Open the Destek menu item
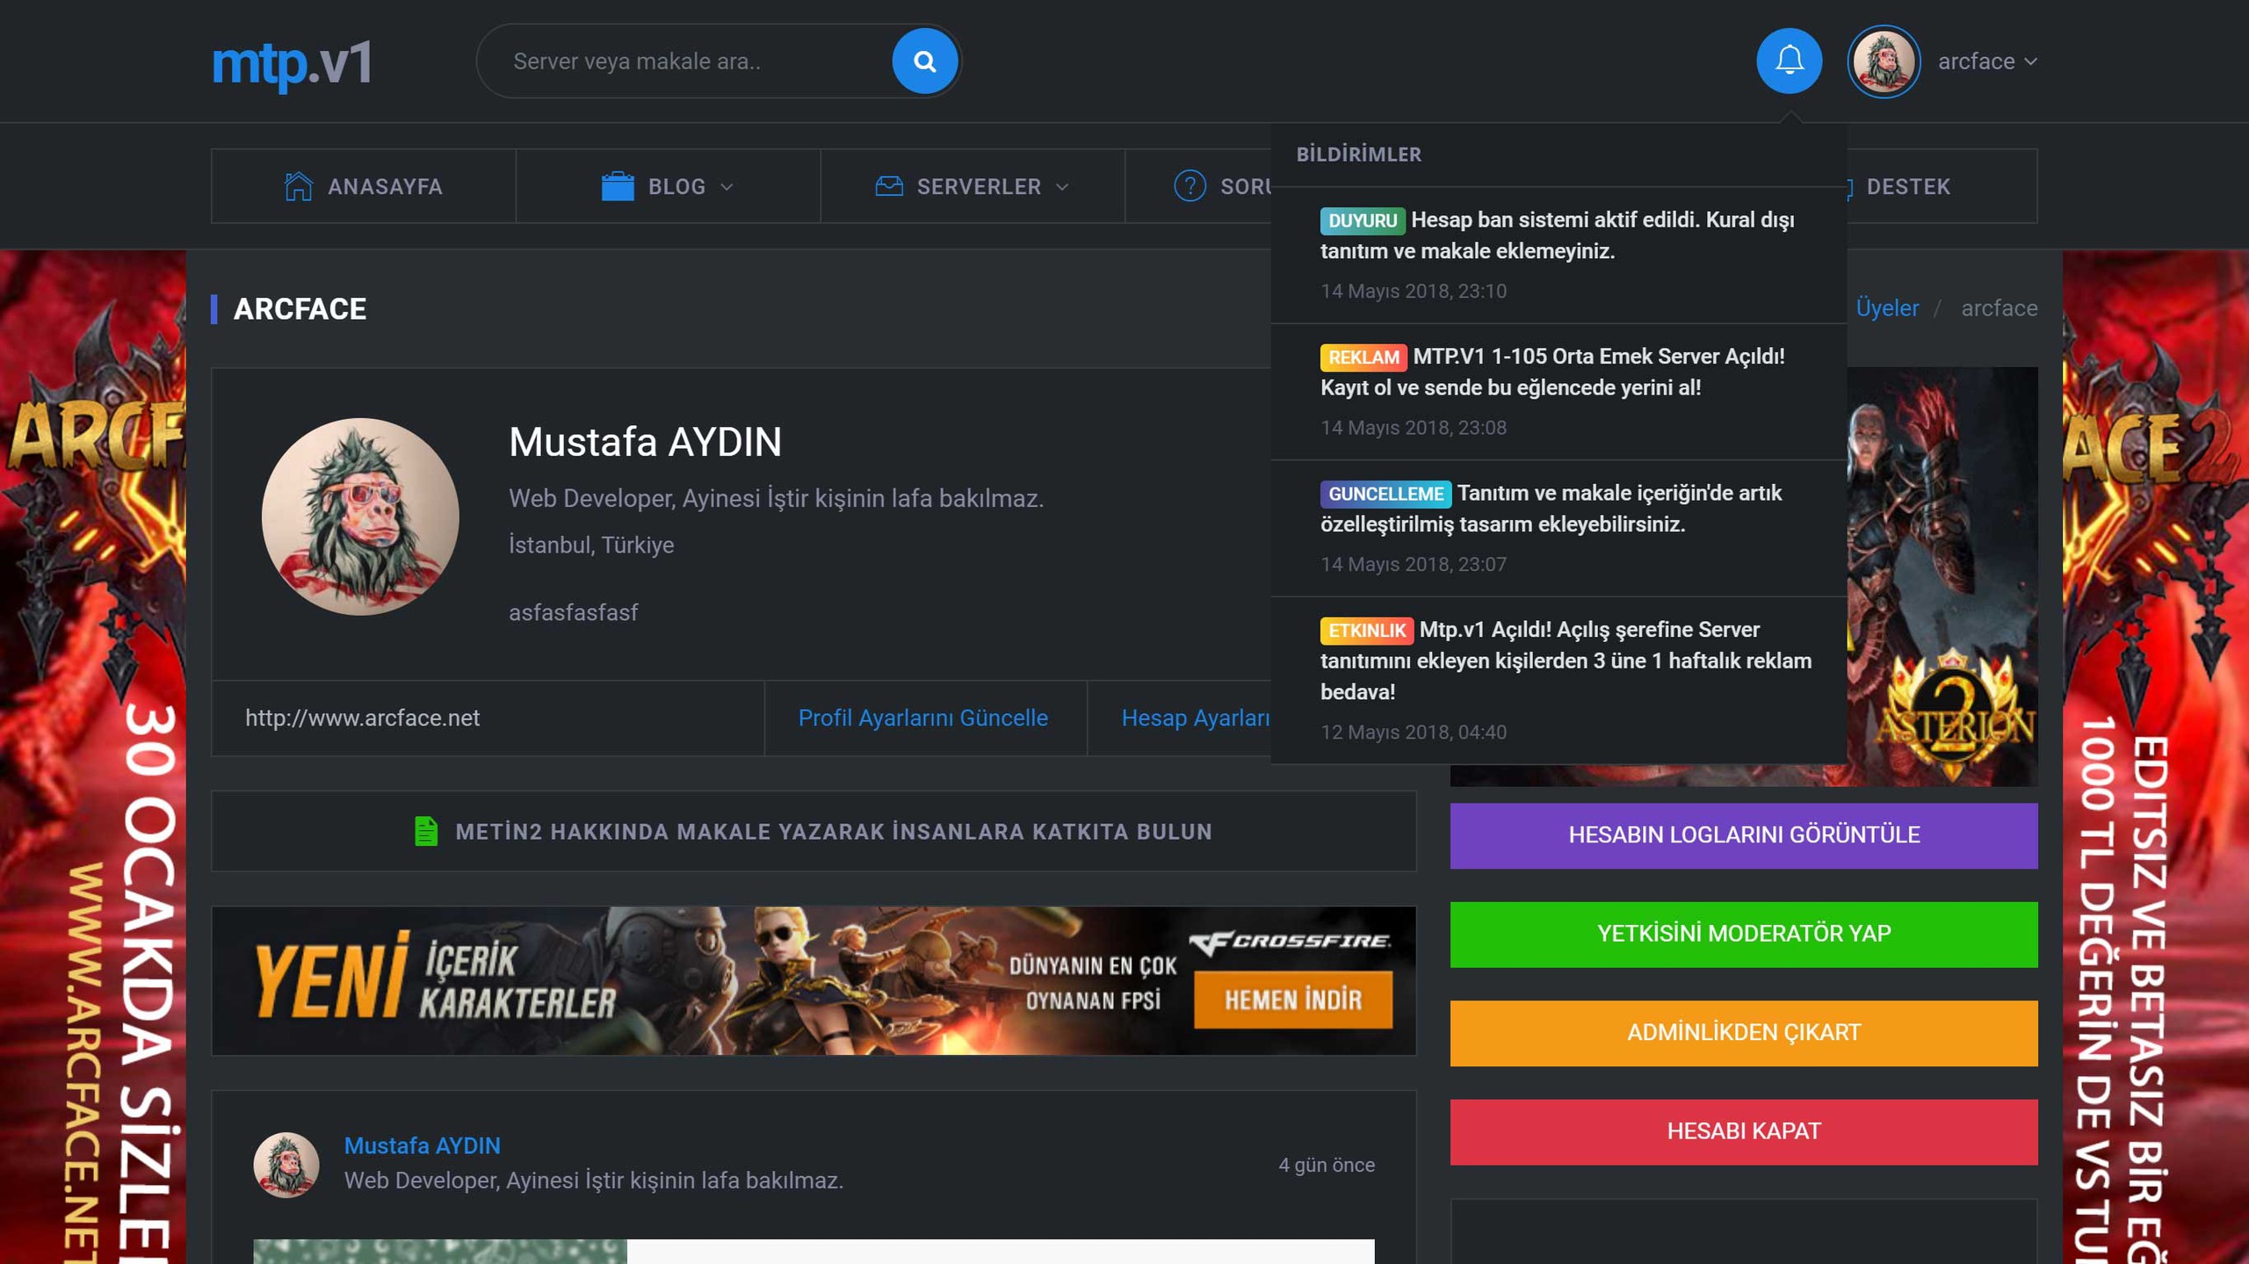This screenshot has height=1264, width=2249. coord(1942,186)
